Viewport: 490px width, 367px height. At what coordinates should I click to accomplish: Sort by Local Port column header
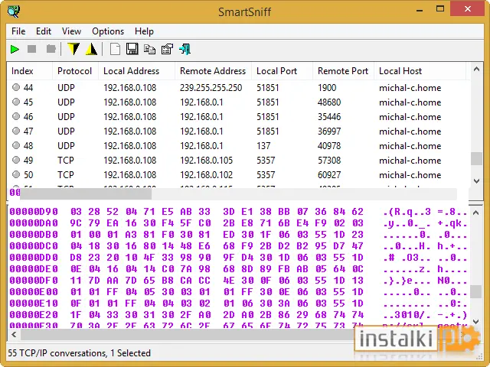pyautogui.click(x=282, y=71)
